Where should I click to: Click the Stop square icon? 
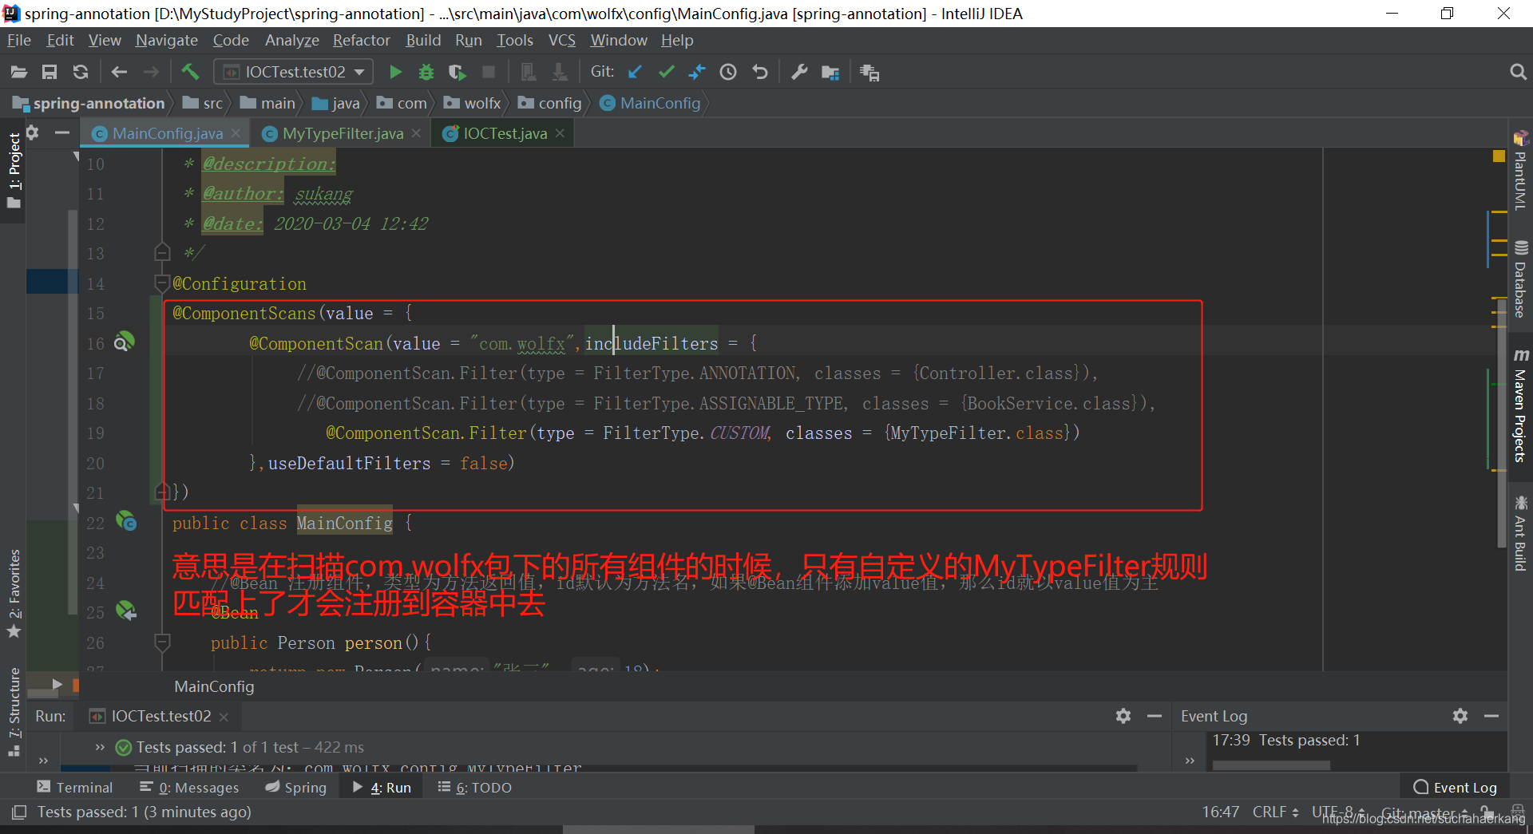point(489,73)
